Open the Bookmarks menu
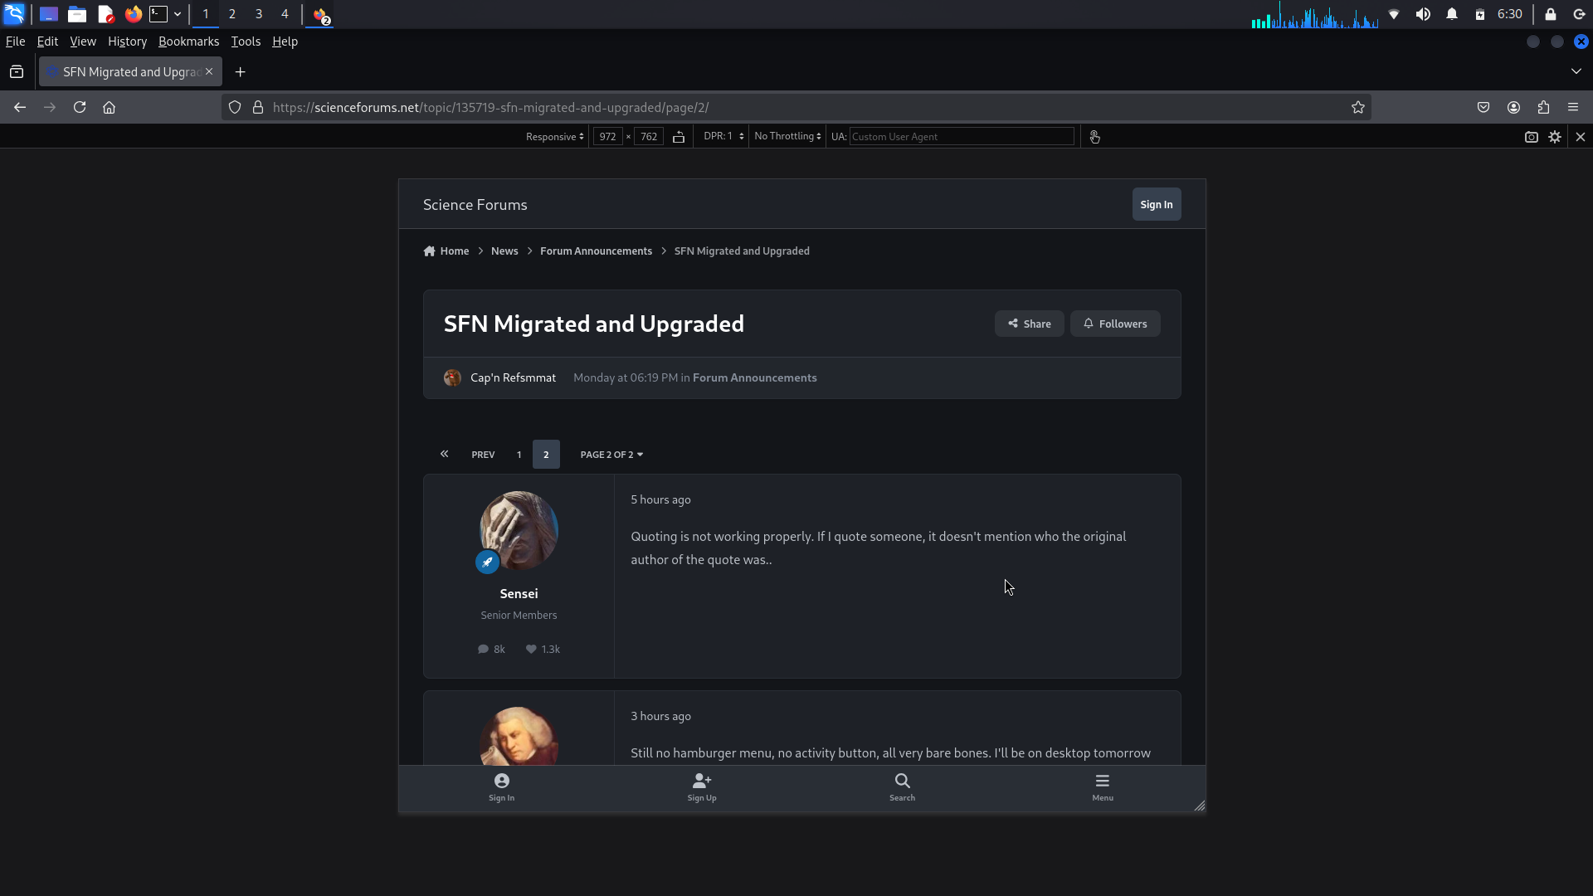Viewport: 1593px width, 896px height. click(188, 41)
